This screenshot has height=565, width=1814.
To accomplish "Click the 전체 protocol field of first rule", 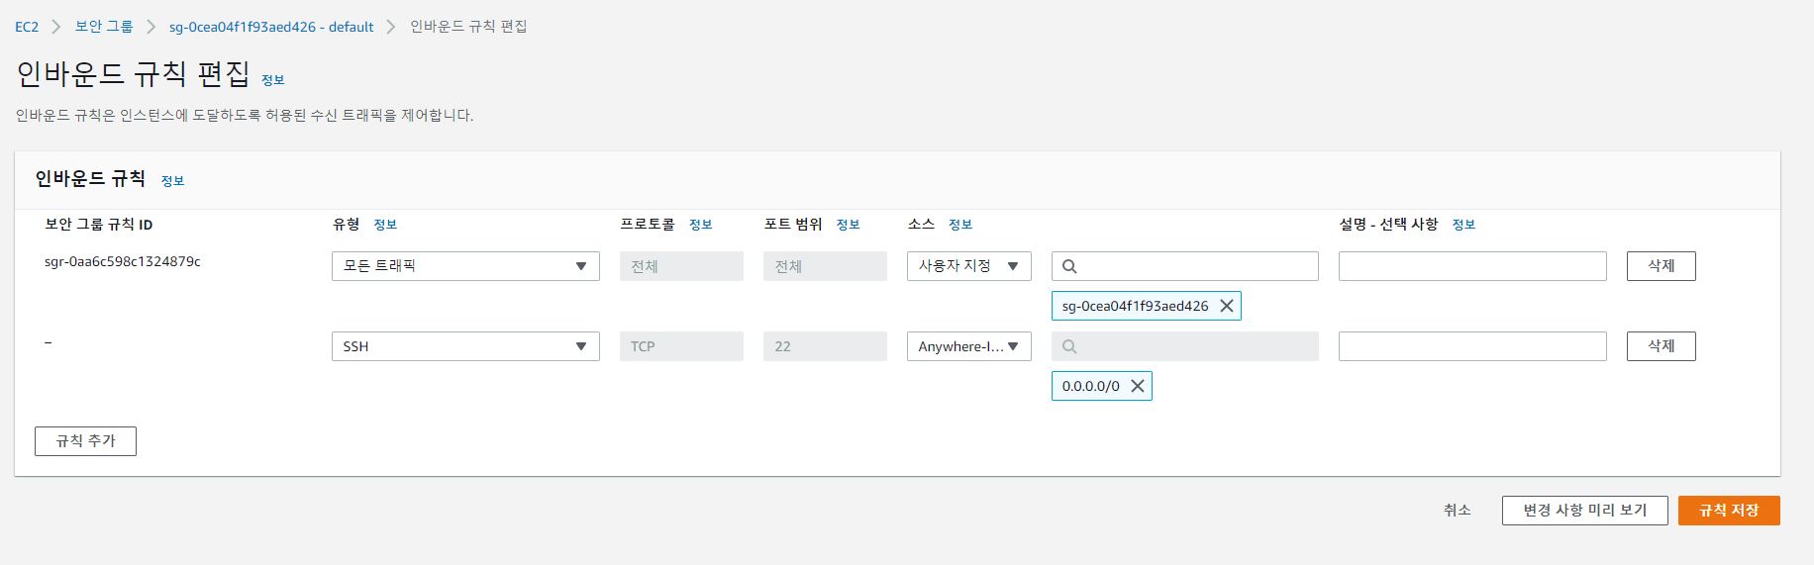I will coord(681,266).
